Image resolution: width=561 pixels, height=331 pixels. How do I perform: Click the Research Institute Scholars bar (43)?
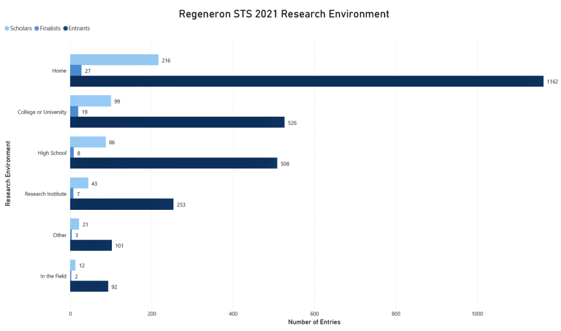click(79, 184)
